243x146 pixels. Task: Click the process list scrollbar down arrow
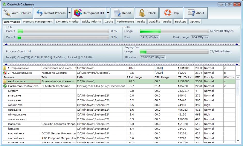238,141
